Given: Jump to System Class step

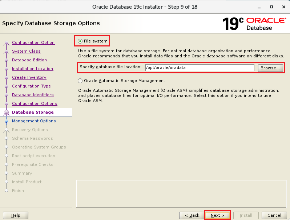Looking at the screenshot, I should click(x=26, y=51).
